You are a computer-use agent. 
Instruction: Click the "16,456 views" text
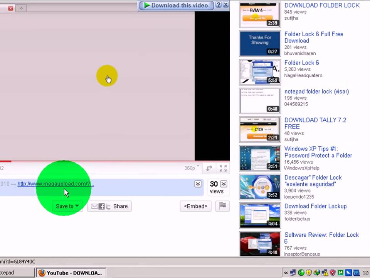point(299,162)
